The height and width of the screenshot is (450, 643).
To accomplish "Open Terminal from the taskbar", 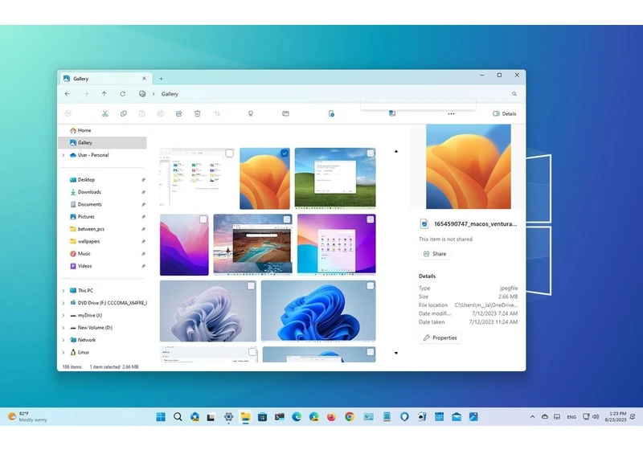I will click(x=280, y=417).
